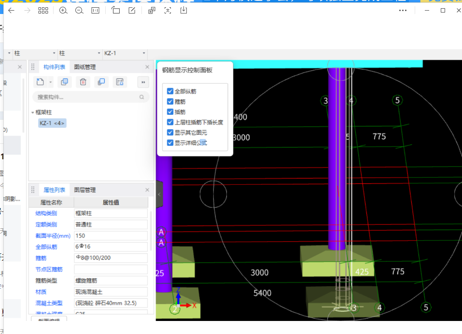Click dimension label 5400

pos(262,293)
